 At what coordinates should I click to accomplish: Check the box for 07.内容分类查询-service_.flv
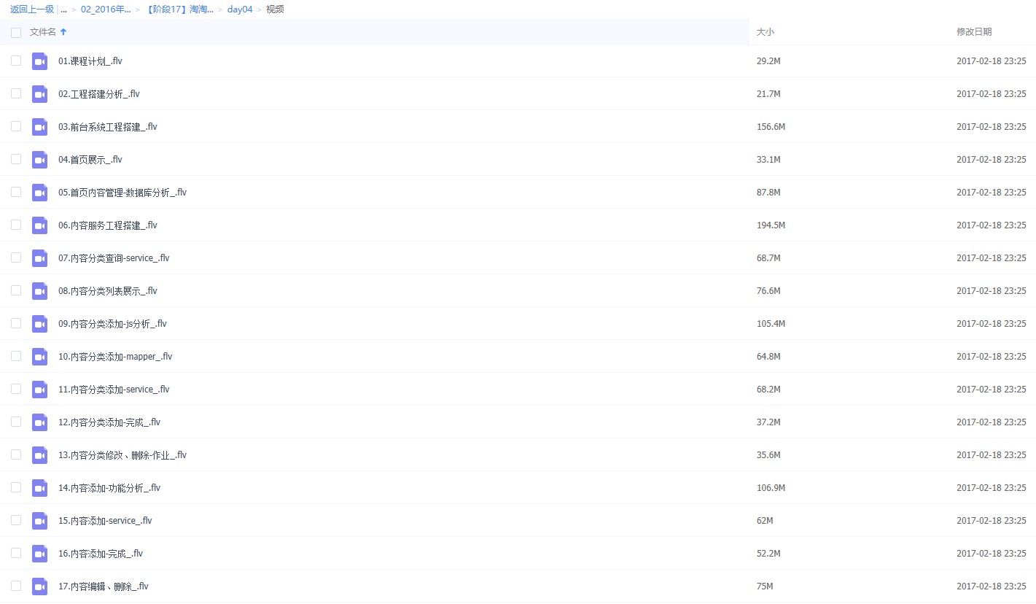[x=16, y=258]
